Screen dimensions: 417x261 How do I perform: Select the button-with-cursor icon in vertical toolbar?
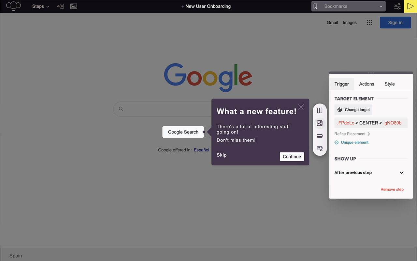tap(320, 148)
